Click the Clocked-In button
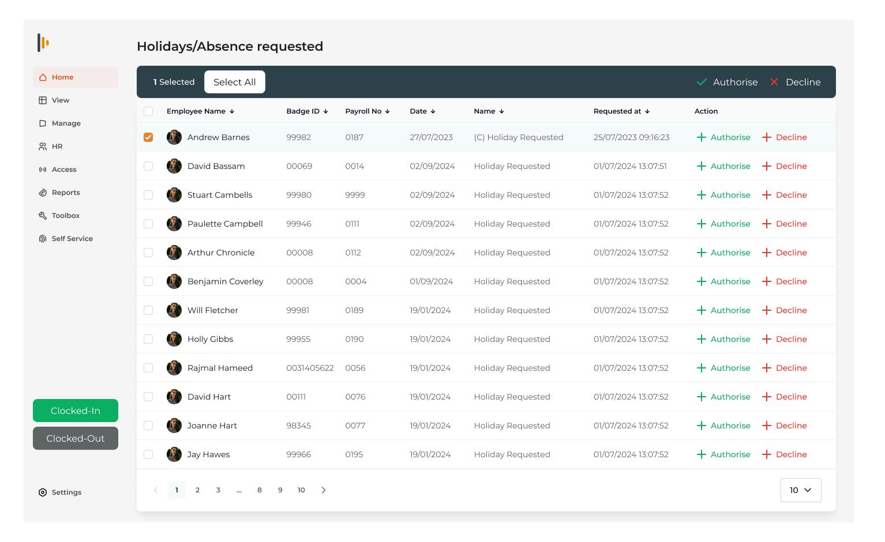This screenshot has height=542, width=885. tap(76, 411)
